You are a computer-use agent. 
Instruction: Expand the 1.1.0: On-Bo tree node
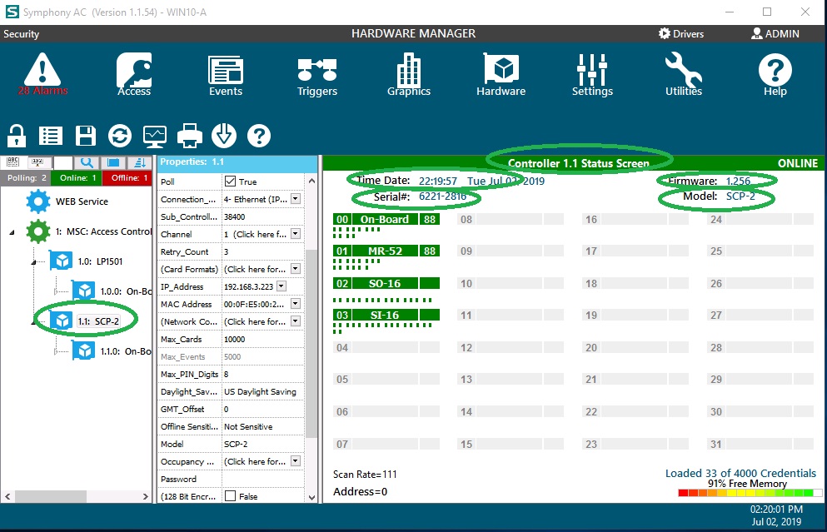tap(56, 351)
